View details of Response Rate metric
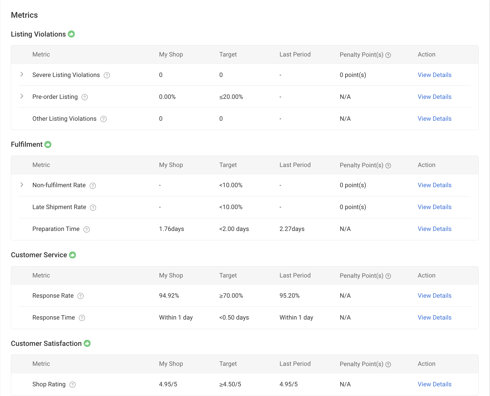Viewport: 490px width, 396px height. coord(434,295)
